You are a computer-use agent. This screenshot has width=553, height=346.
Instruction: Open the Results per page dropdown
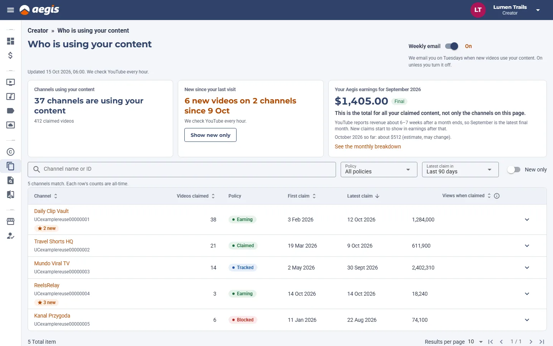point(475,342)
